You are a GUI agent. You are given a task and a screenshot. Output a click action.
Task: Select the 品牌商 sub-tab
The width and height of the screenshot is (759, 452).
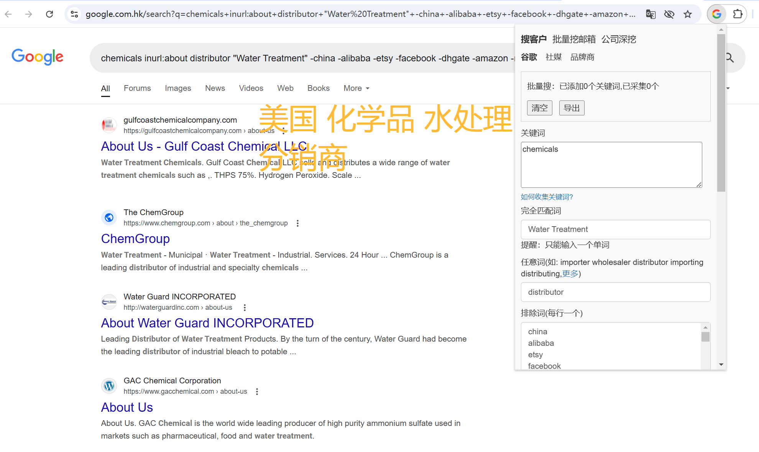582,57
